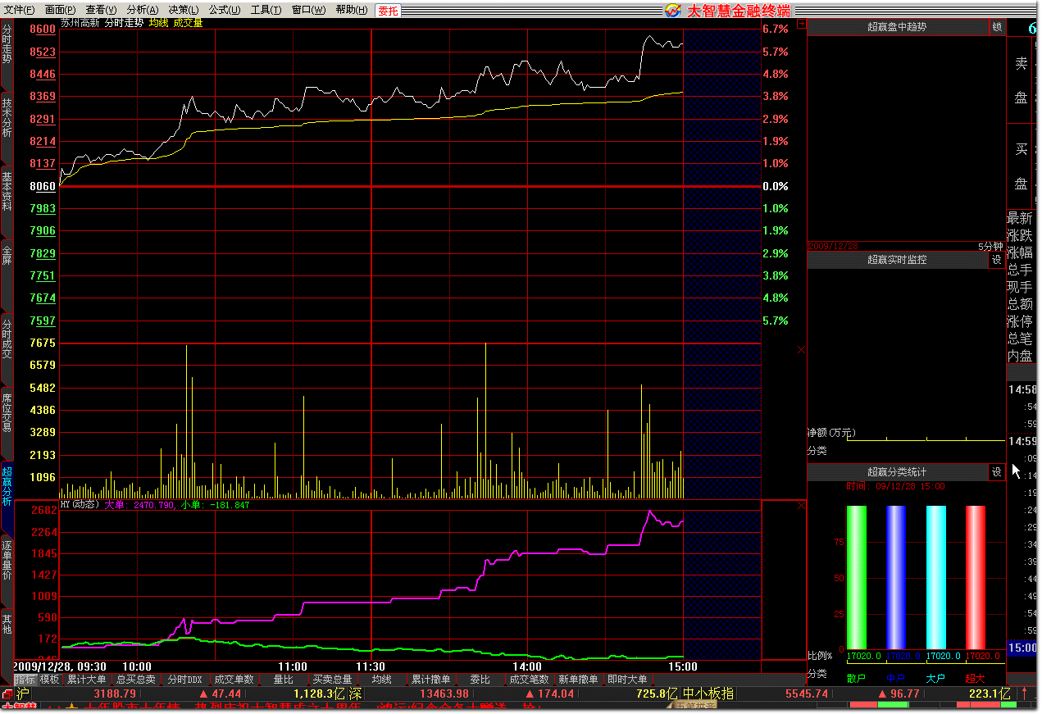
Task: Open the 查看(V) menu
Action: tap(102, 10)
